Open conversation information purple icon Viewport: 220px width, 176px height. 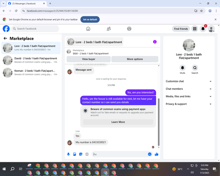[155, 42]
